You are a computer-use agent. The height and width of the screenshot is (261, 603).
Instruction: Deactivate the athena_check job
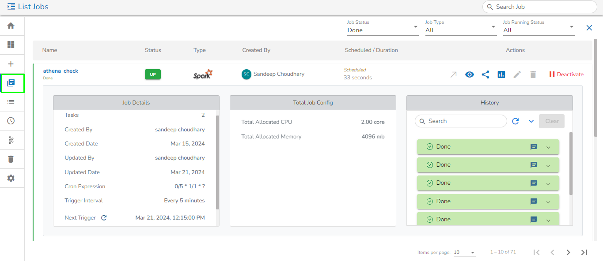[x=566, y=75]
